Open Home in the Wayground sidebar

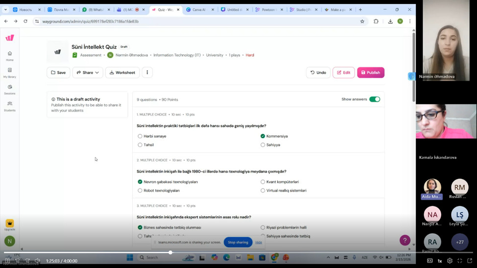click(10, 55)
